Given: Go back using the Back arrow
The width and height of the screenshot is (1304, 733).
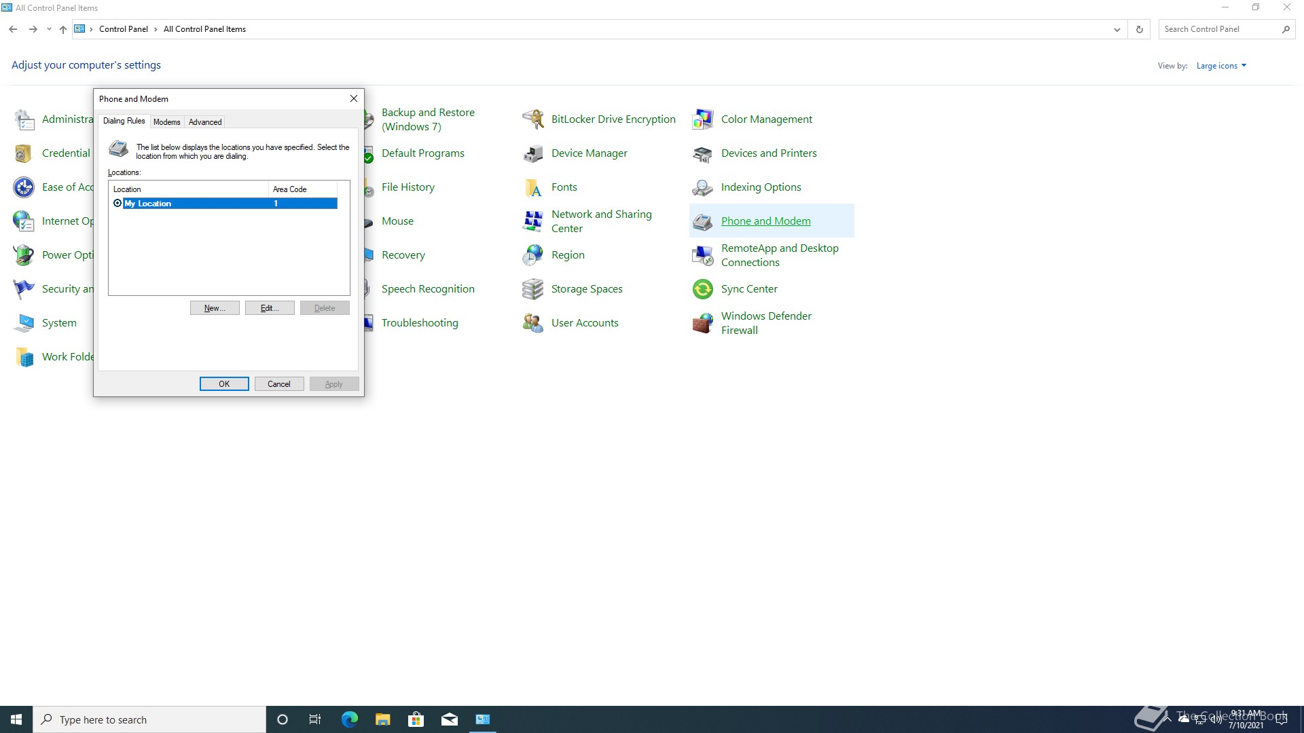Looking at the screenshot, I should 13,29.
